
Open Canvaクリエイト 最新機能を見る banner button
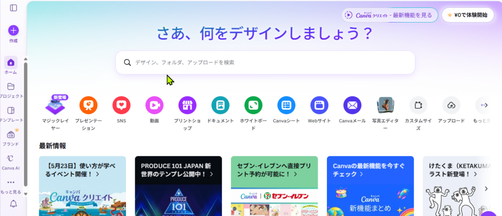pos(390,15)
